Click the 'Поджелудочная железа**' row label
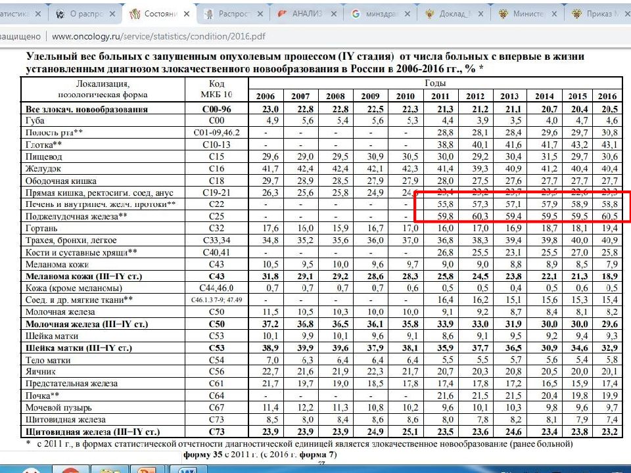The height and width of the screenshot is (473, 631). pos(76,216)
